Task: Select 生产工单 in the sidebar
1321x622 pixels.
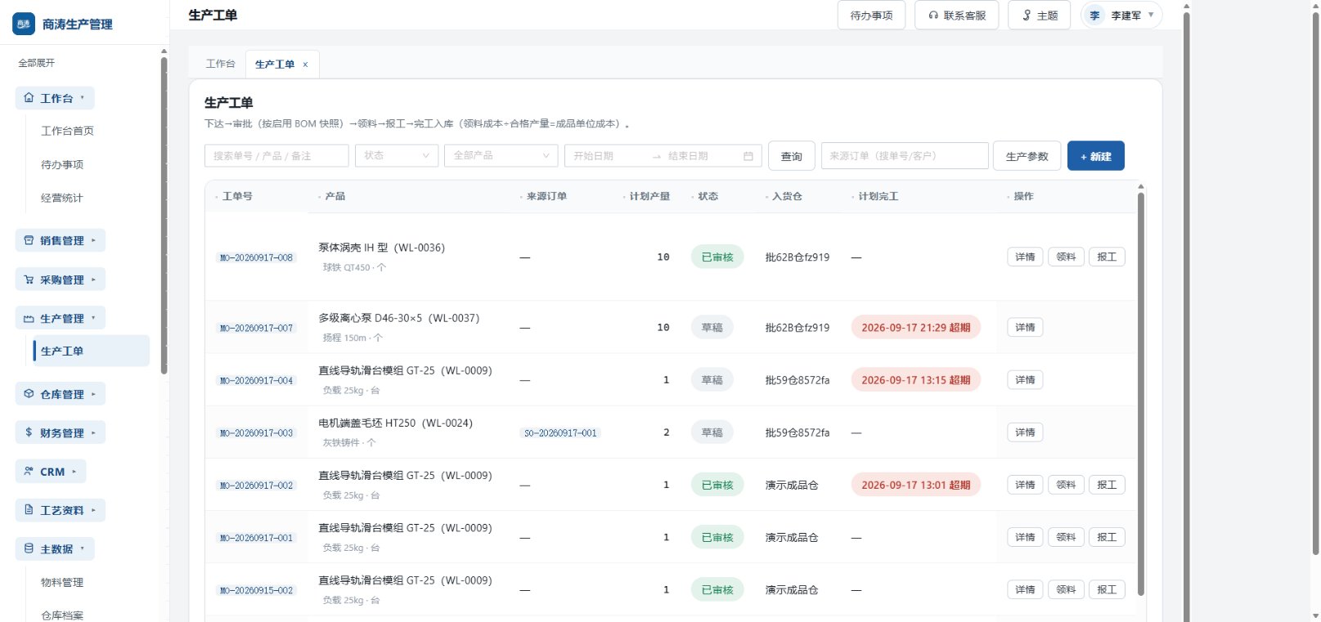Action: [x=91, y=351]
